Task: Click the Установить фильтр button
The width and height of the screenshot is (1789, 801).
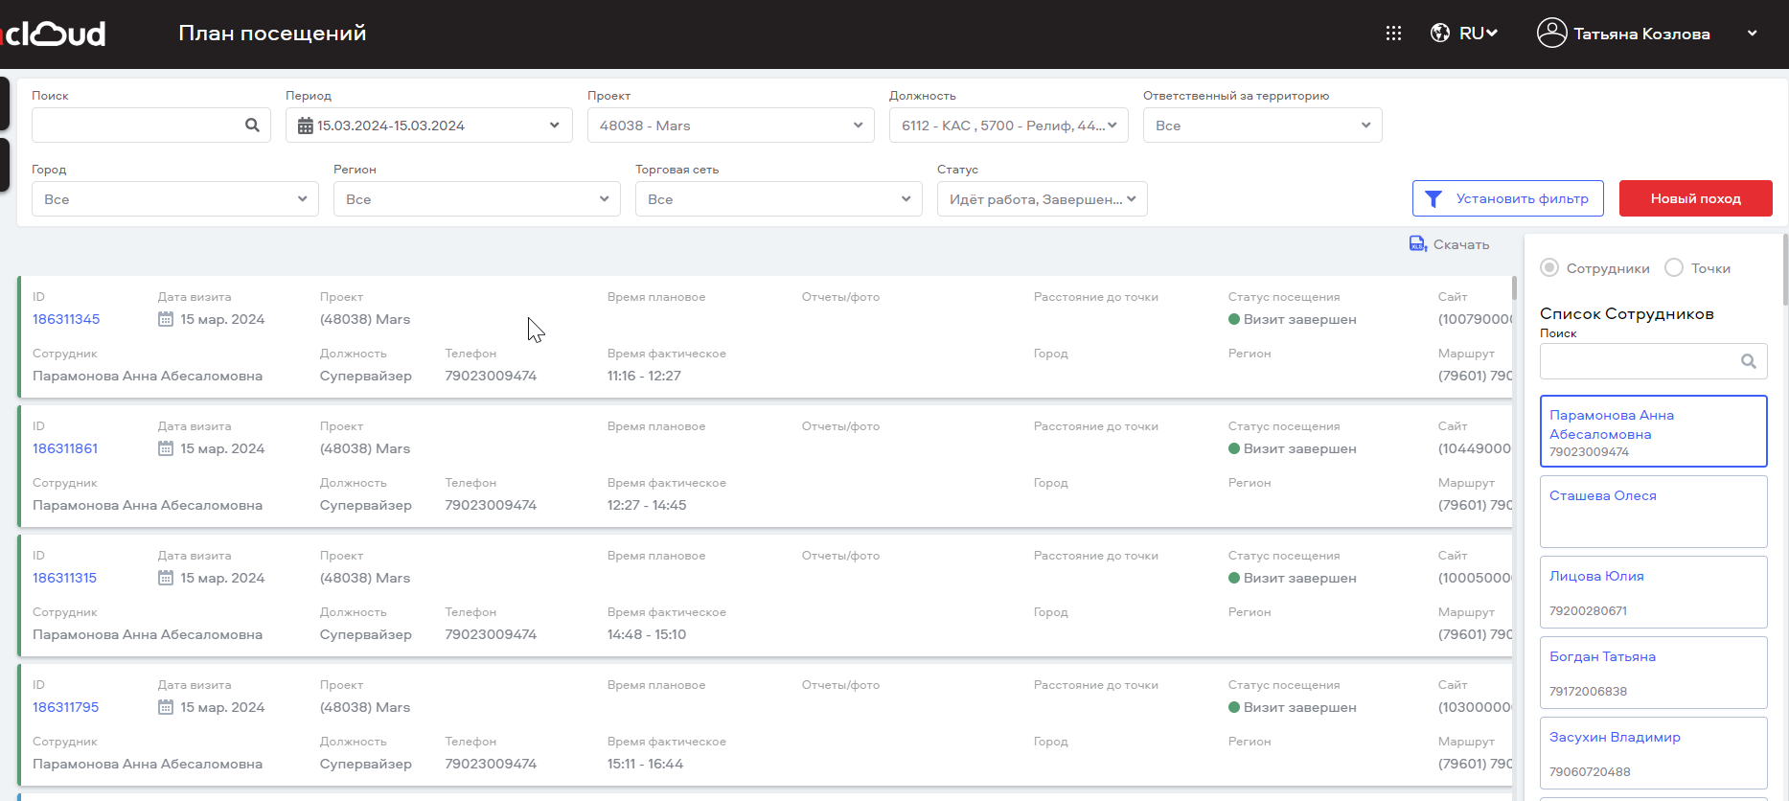Action: (1508, 198)
